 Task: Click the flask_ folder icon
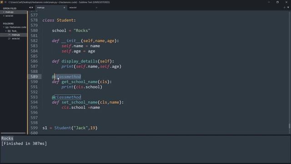tap(9, 31)
